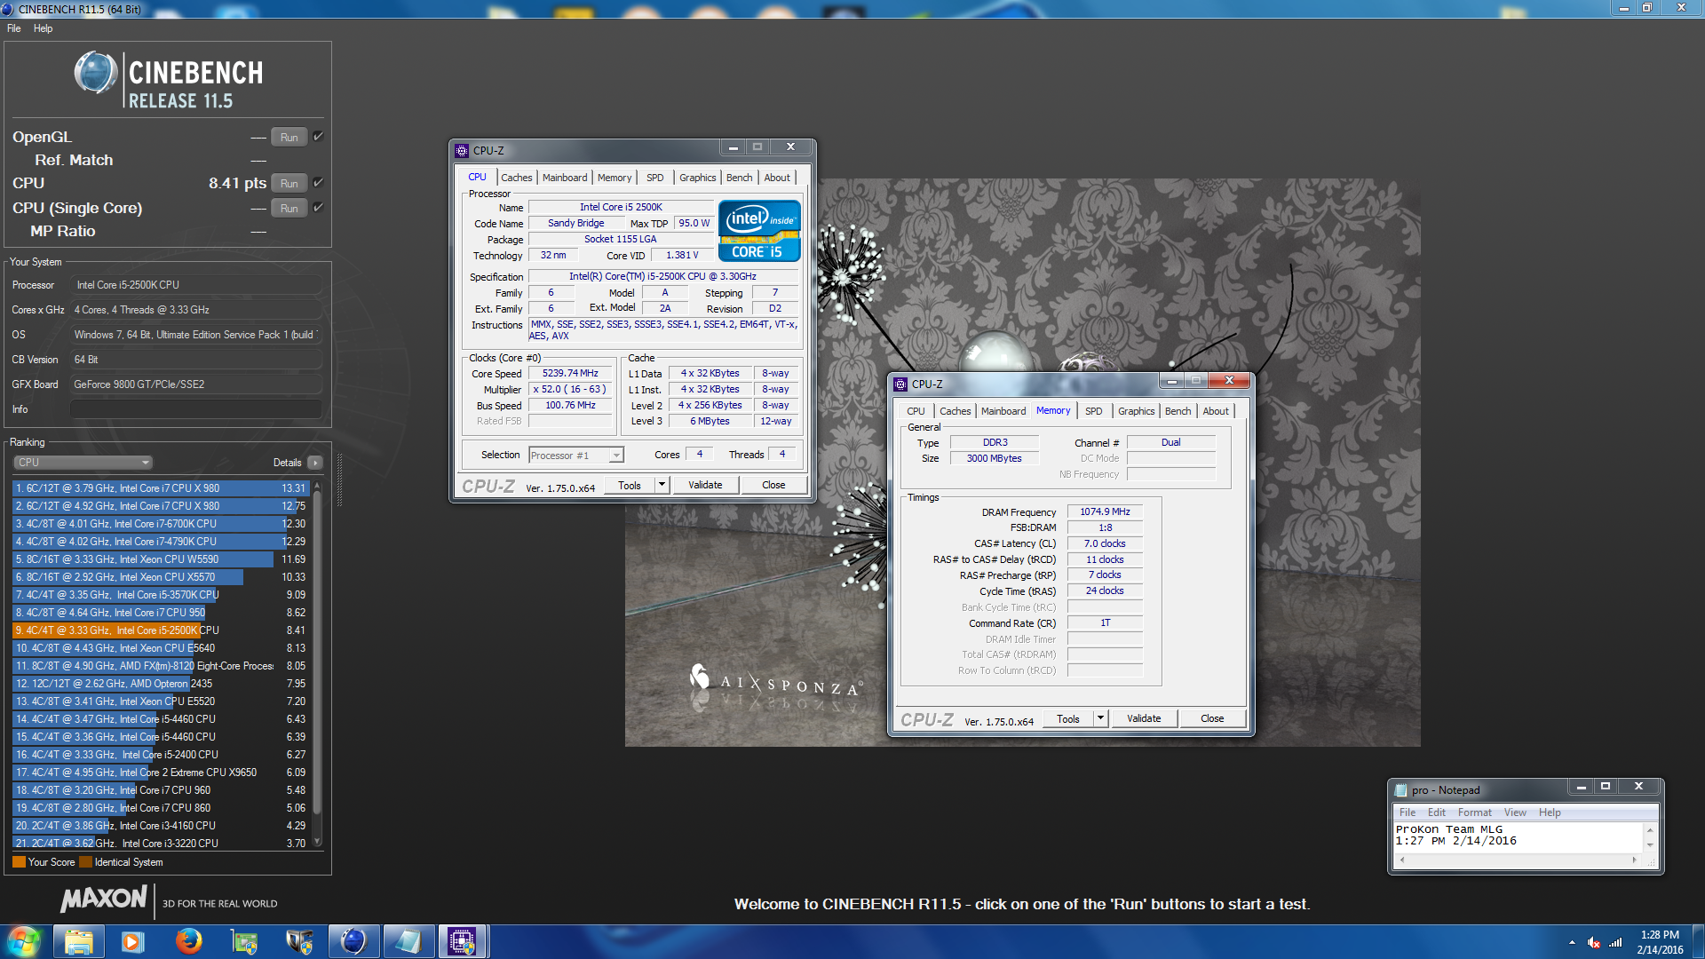
Task: Open Windows Explorer from the taskbar
Action: pyautogui.click(x=78, y=941)
